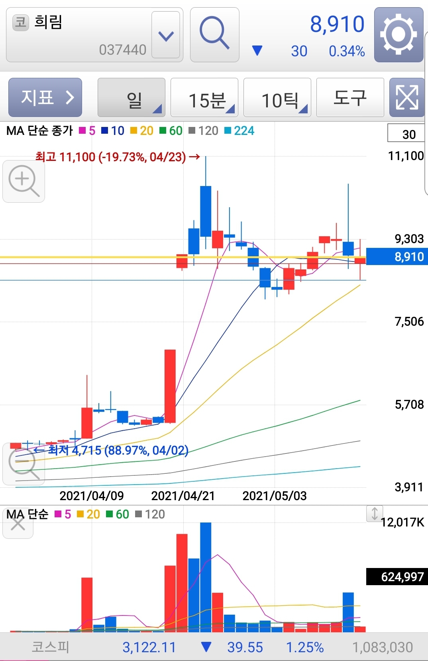
Task: Click the dark blue MA 10 legend
Action: click(113, 131)
